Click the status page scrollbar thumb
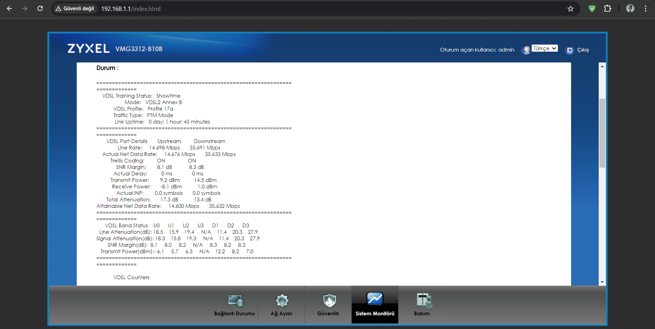The image size is (655, 329). click(602, 133)
